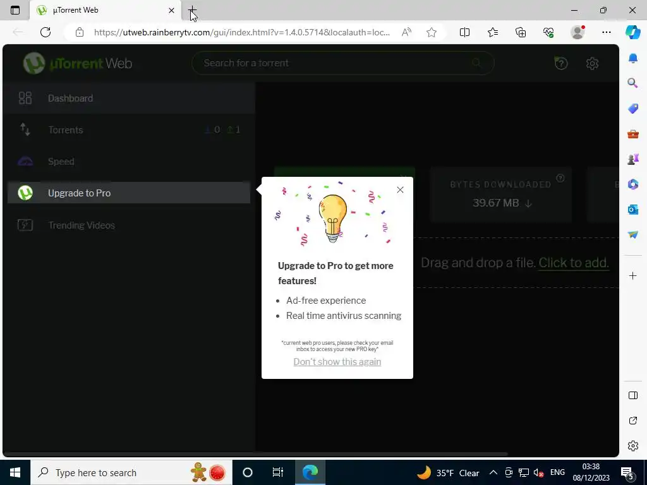
Task: Click Type here to search box
Action: [x=131, y=472]
